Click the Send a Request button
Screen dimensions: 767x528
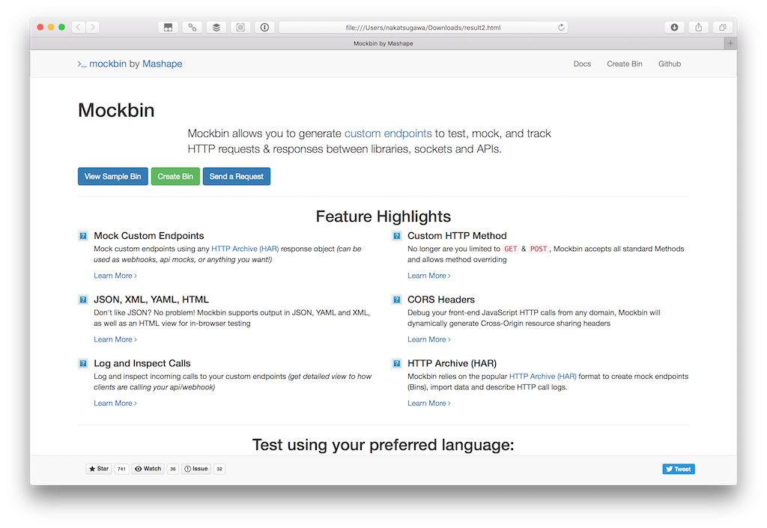click(x=237, y=177)
